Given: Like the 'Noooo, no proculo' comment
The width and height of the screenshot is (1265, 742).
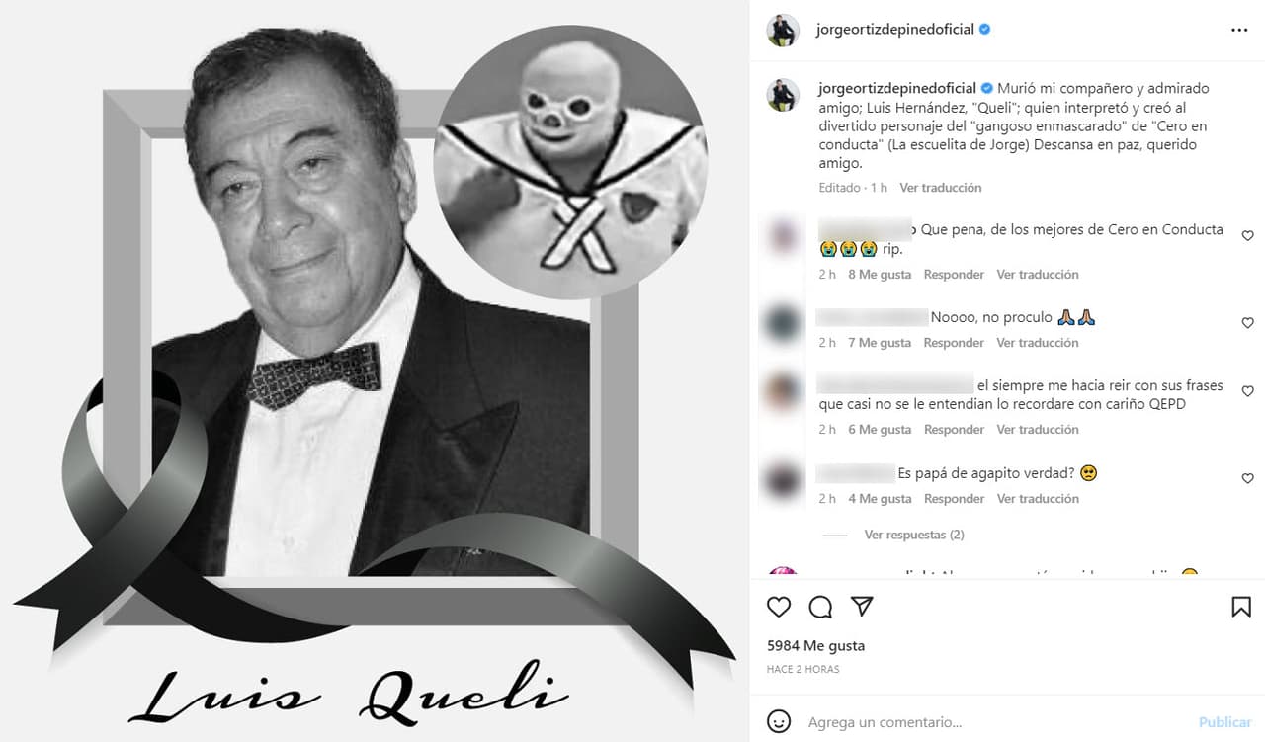Looking at the screenshot, I should pos(1247,323).
